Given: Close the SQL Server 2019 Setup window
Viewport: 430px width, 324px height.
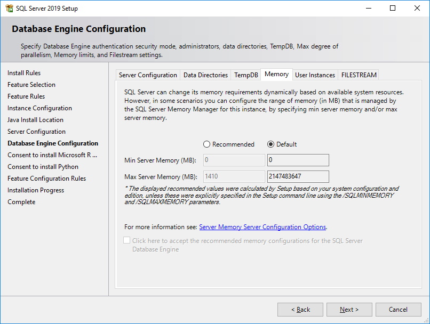Looking at the screenshot, I should point(417,8).
